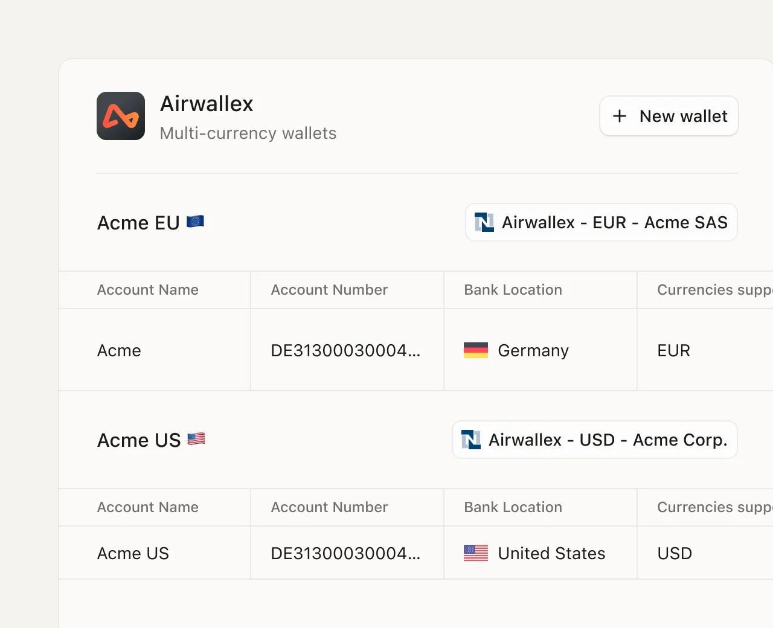Open the Airwallex - USD - Acme Corp. selector

(x=595, y=440)
